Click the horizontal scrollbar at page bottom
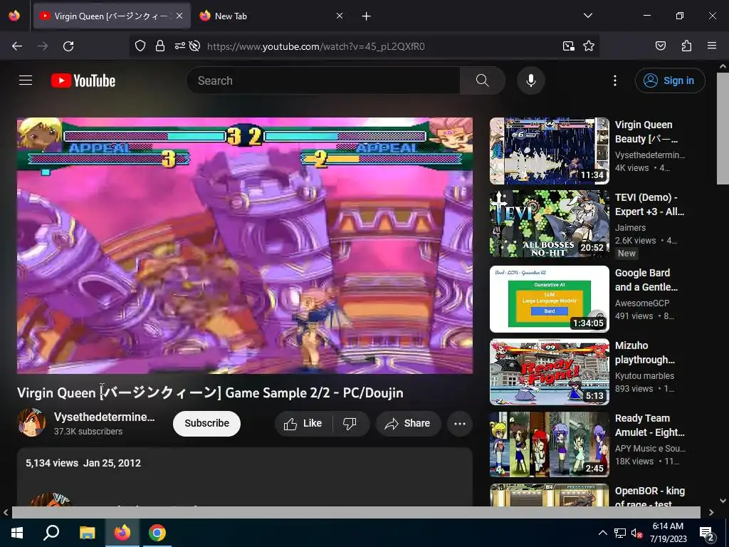Viewport: 729px width, 547px height. (356, 512)
